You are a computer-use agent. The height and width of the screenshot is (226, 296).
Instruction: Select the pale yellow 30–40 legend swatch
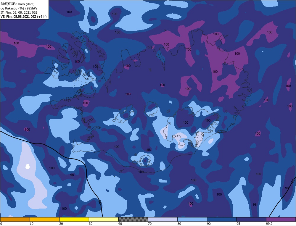[104, 219]
